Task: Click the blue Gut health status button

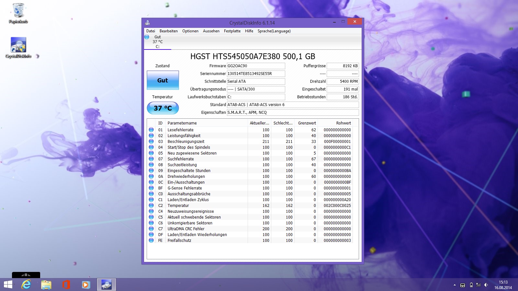Action: tap(163, 80)
